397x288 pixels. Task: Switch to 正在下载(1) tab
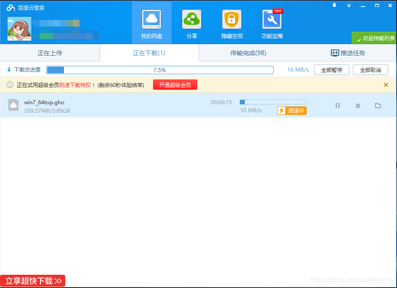click(149, 53)
